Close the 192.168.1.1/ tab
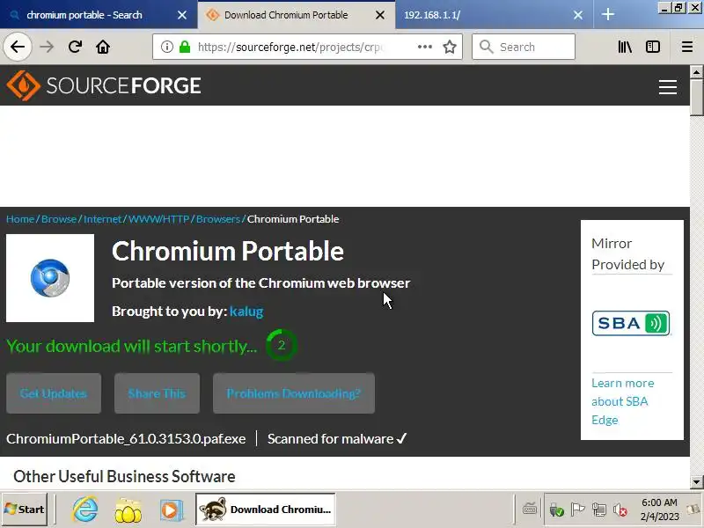 tap(578, 15)
